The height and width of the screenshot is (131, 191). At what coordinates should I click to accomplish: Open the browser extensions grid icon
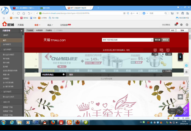click(x=188, y=13)
